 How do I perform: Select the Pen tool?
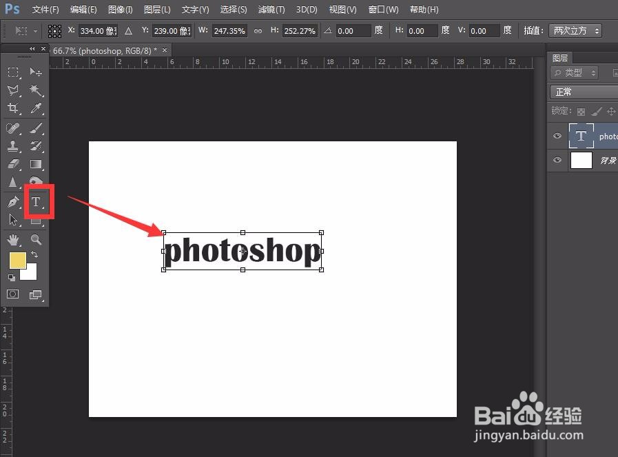[x=13, y=202]
